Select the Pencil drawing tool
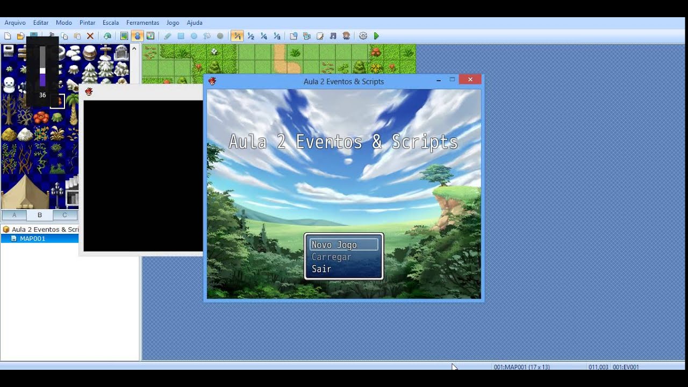688x387 pixels. pyautogui.click(x=168, y=36)
